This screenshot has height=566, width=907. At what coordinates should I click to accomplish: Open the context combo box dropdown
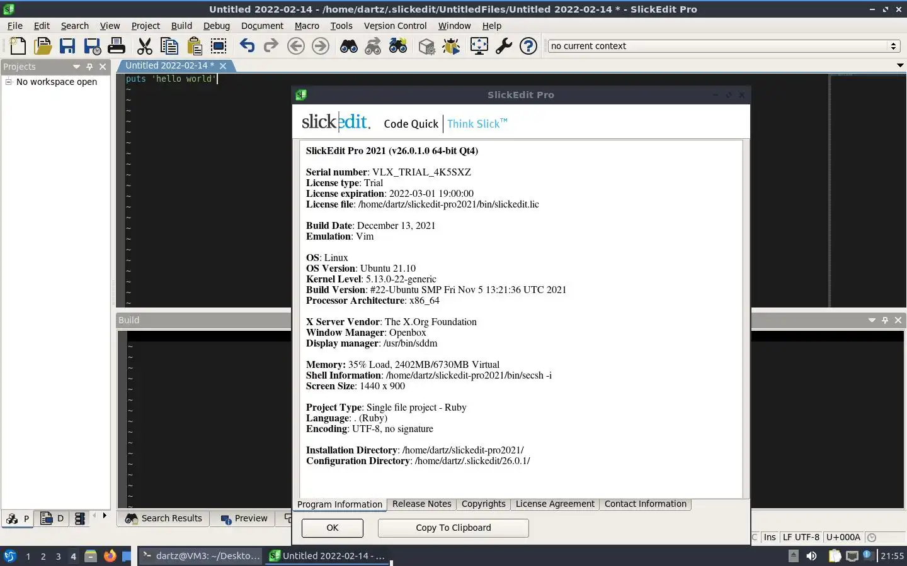point(893,46)
